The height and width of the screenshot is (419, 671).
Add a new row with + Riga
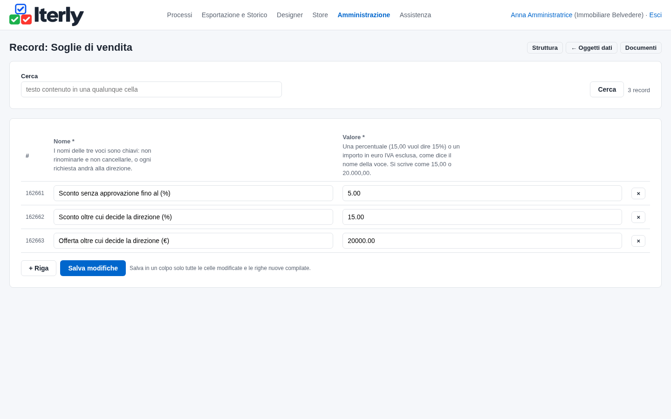pyautogui.click(x=39, y=268)
